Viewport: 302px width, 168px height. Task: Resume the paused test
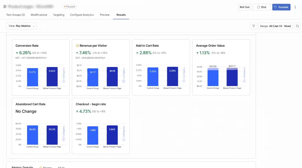point(281,7)
